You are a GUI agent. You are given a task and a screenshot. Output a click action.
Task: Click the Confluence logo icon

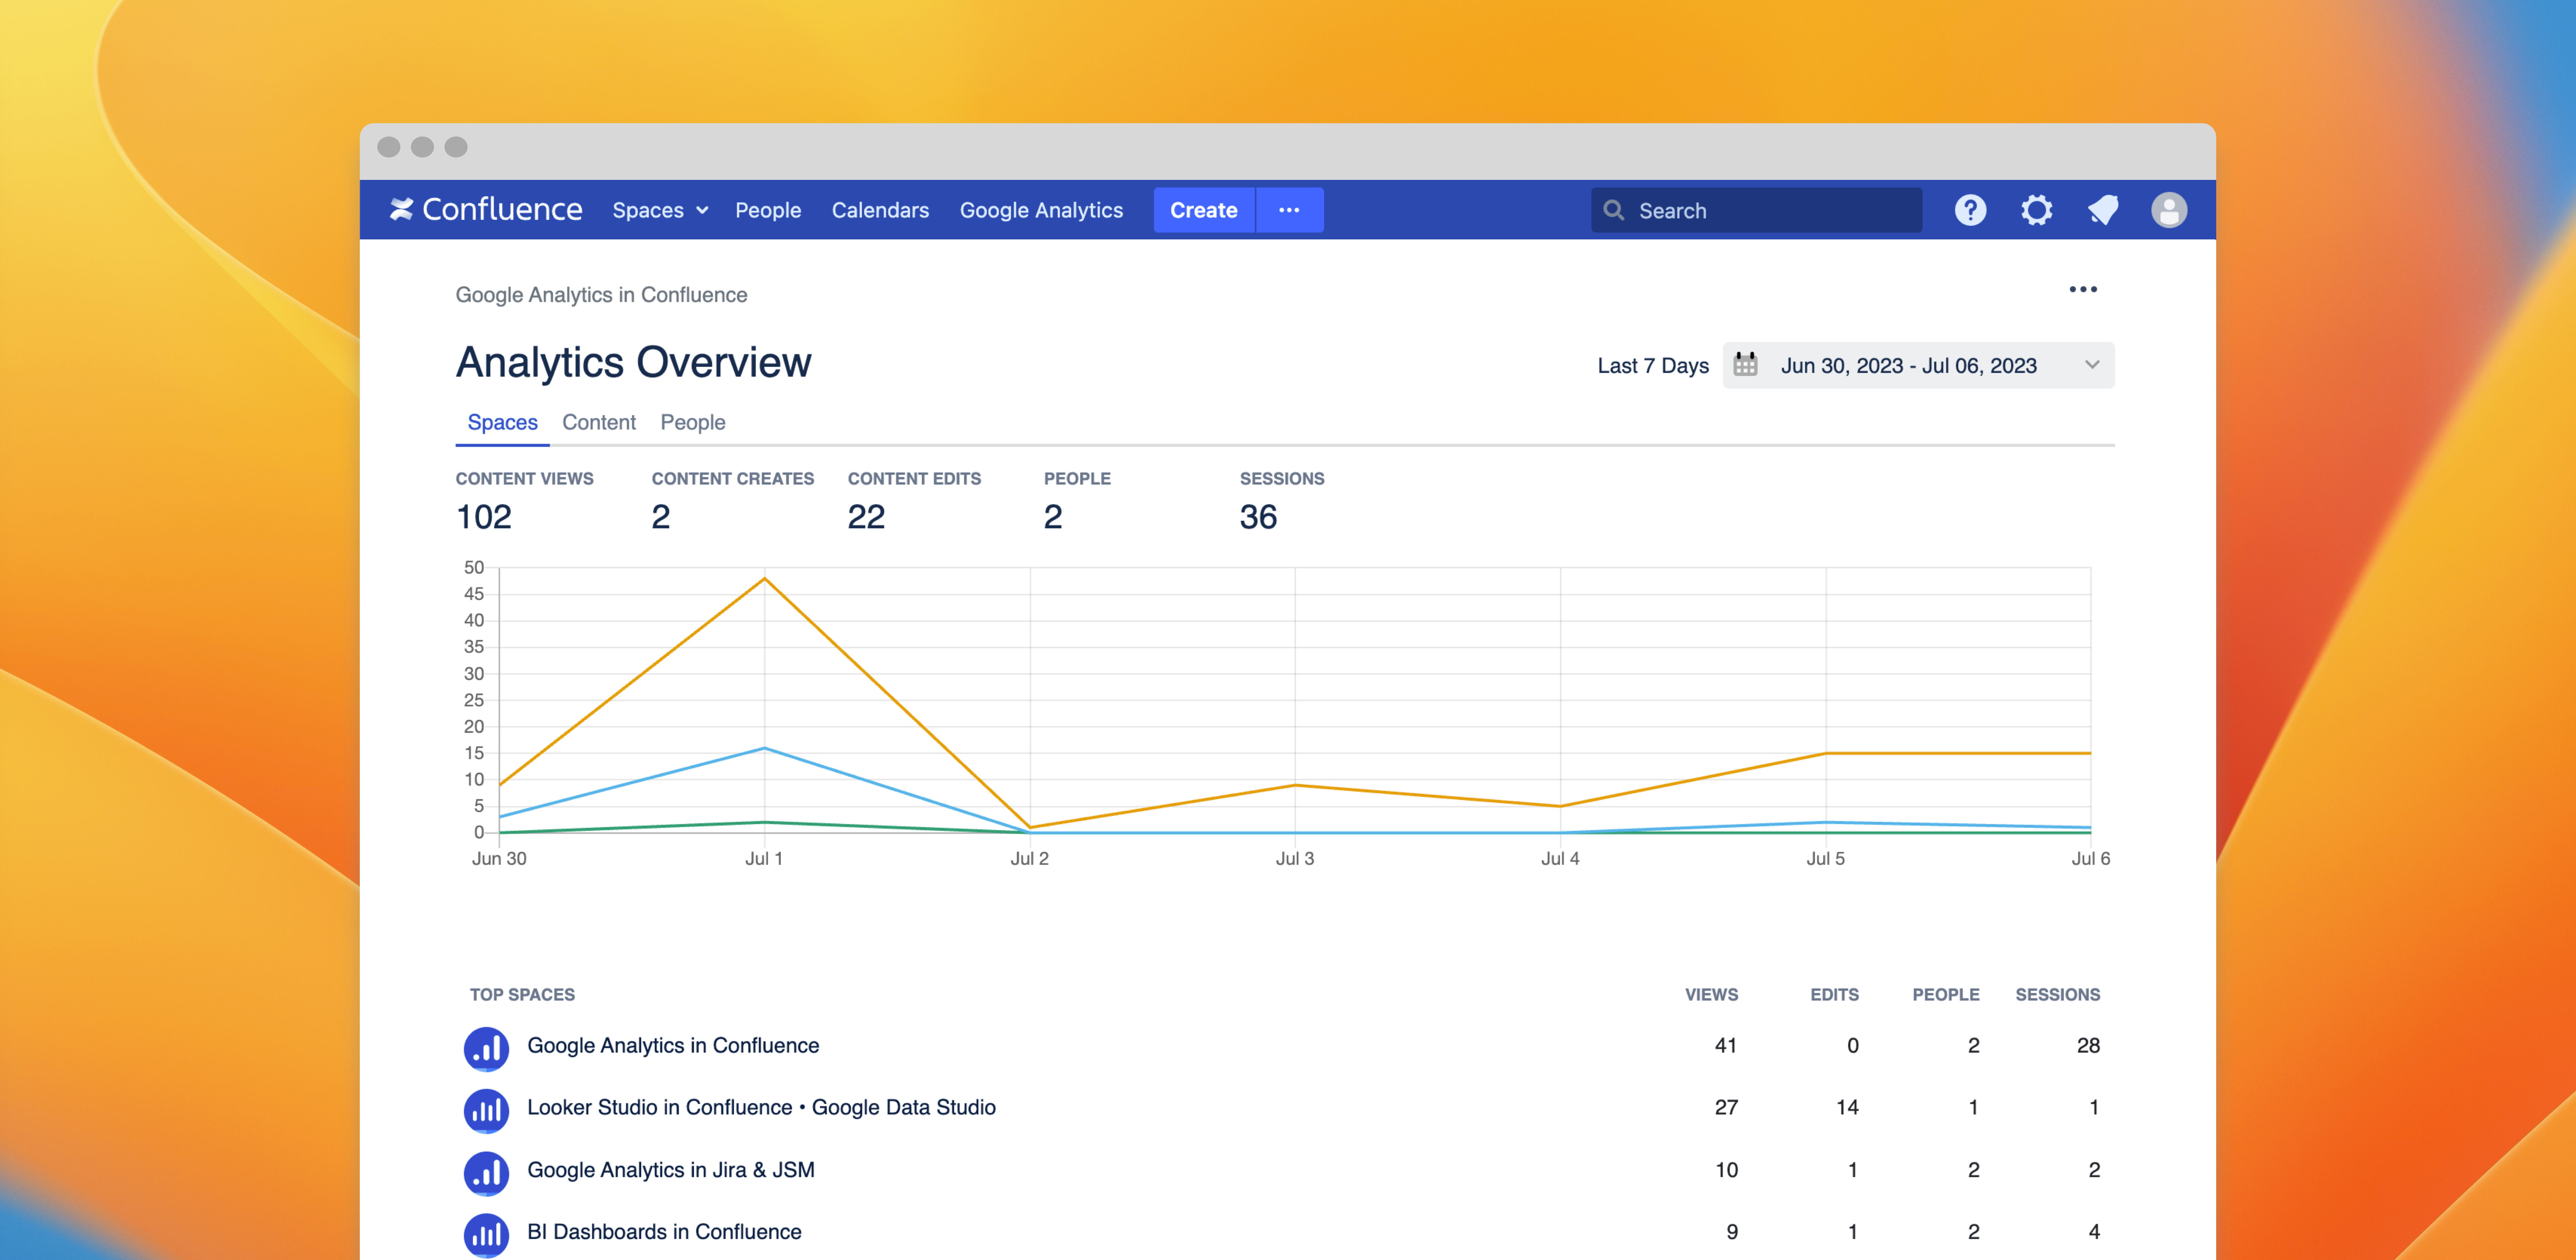coord(401,209)
